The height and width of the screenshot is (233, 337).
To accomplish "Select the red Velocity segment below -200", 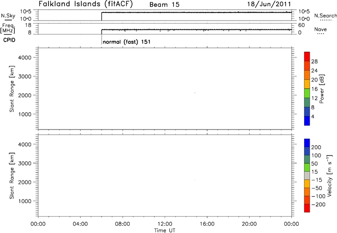I will point(307,208).
